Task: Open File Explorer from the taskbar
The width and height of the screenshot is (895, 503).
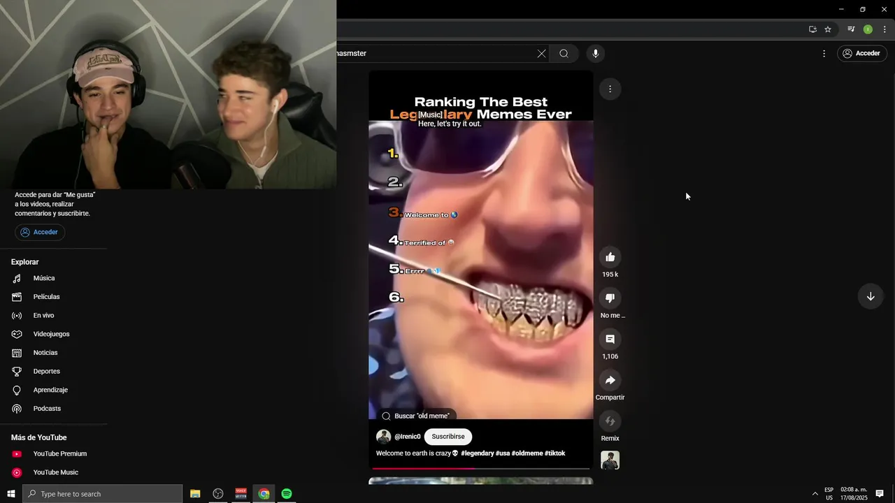Action: (x=195, y=494)
